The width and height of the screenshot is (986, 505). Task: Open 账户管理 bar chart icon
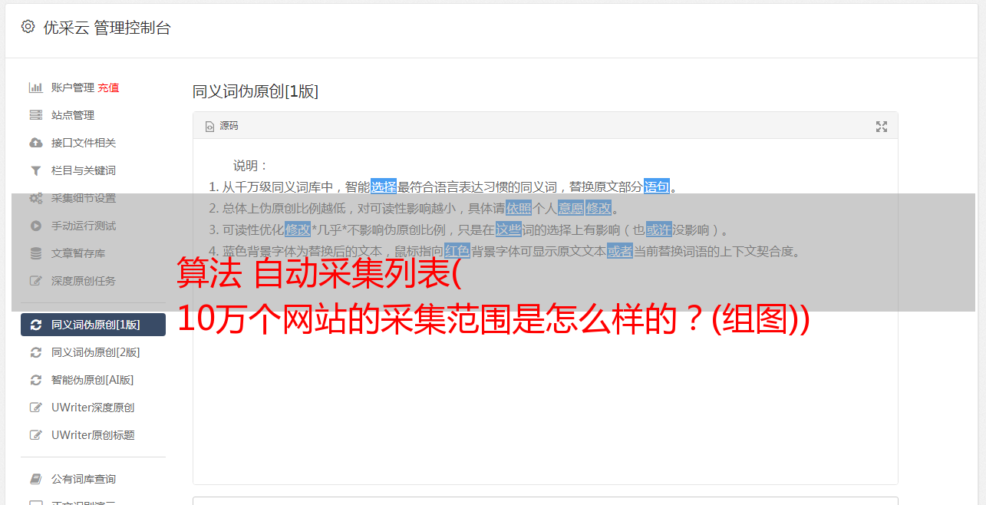point(35,87)
